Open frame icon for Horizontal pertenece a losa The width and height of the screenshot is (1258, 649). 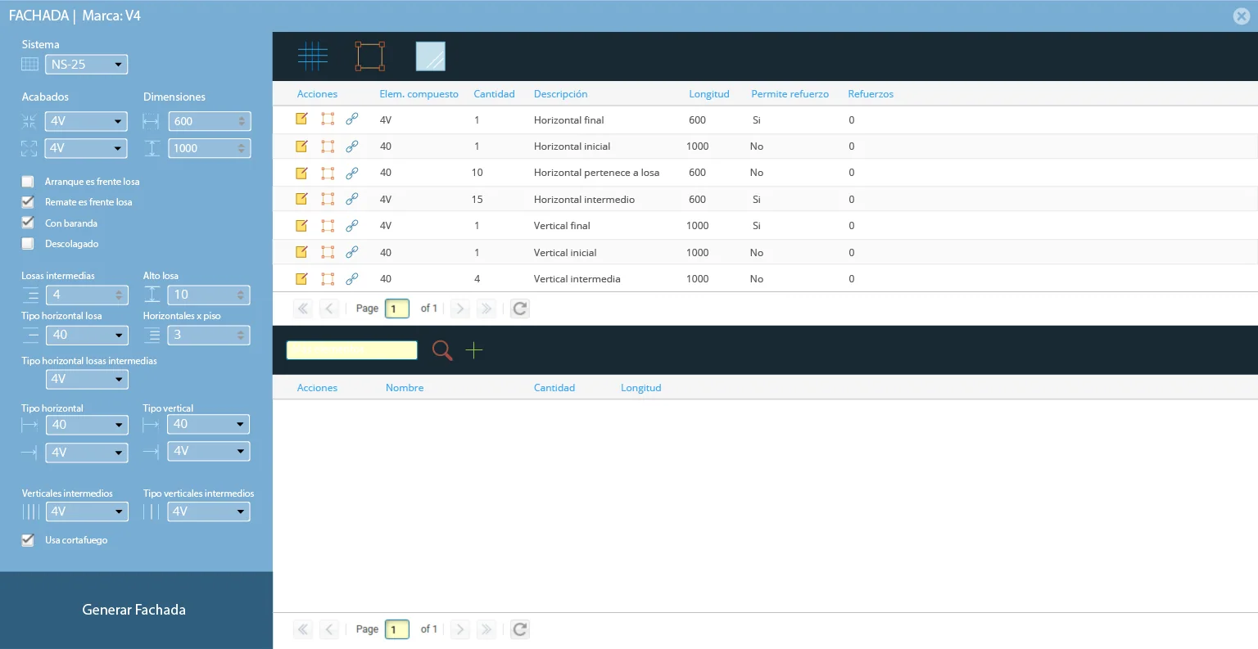(x=328, y=173)
